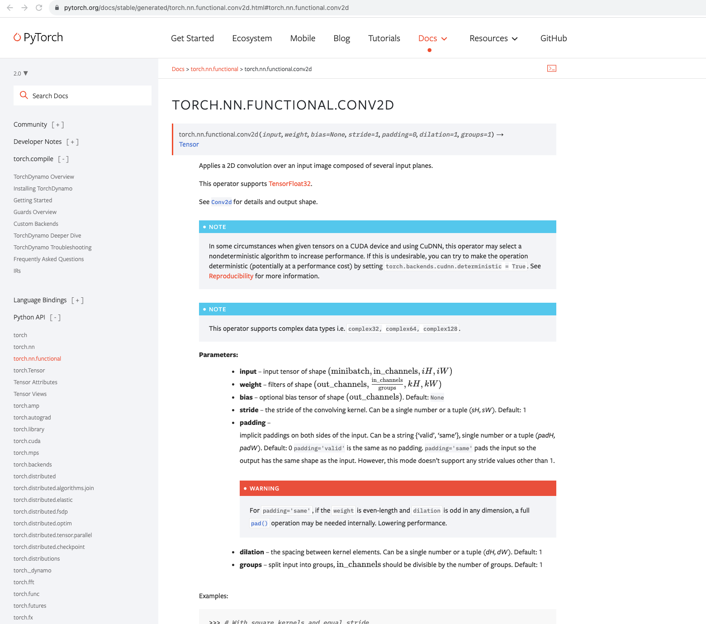Screen dimensions: 706x624
Task: Open torch.distributed.optim sidebar item
Action: click(x=43, y=523)
